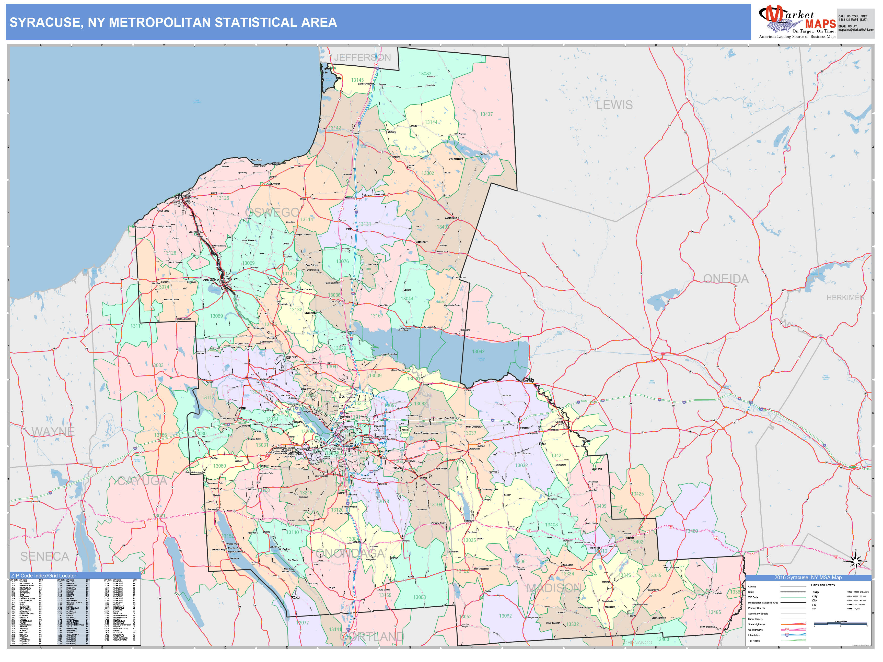Click the US Highways route marker symbol

(787, 630)
